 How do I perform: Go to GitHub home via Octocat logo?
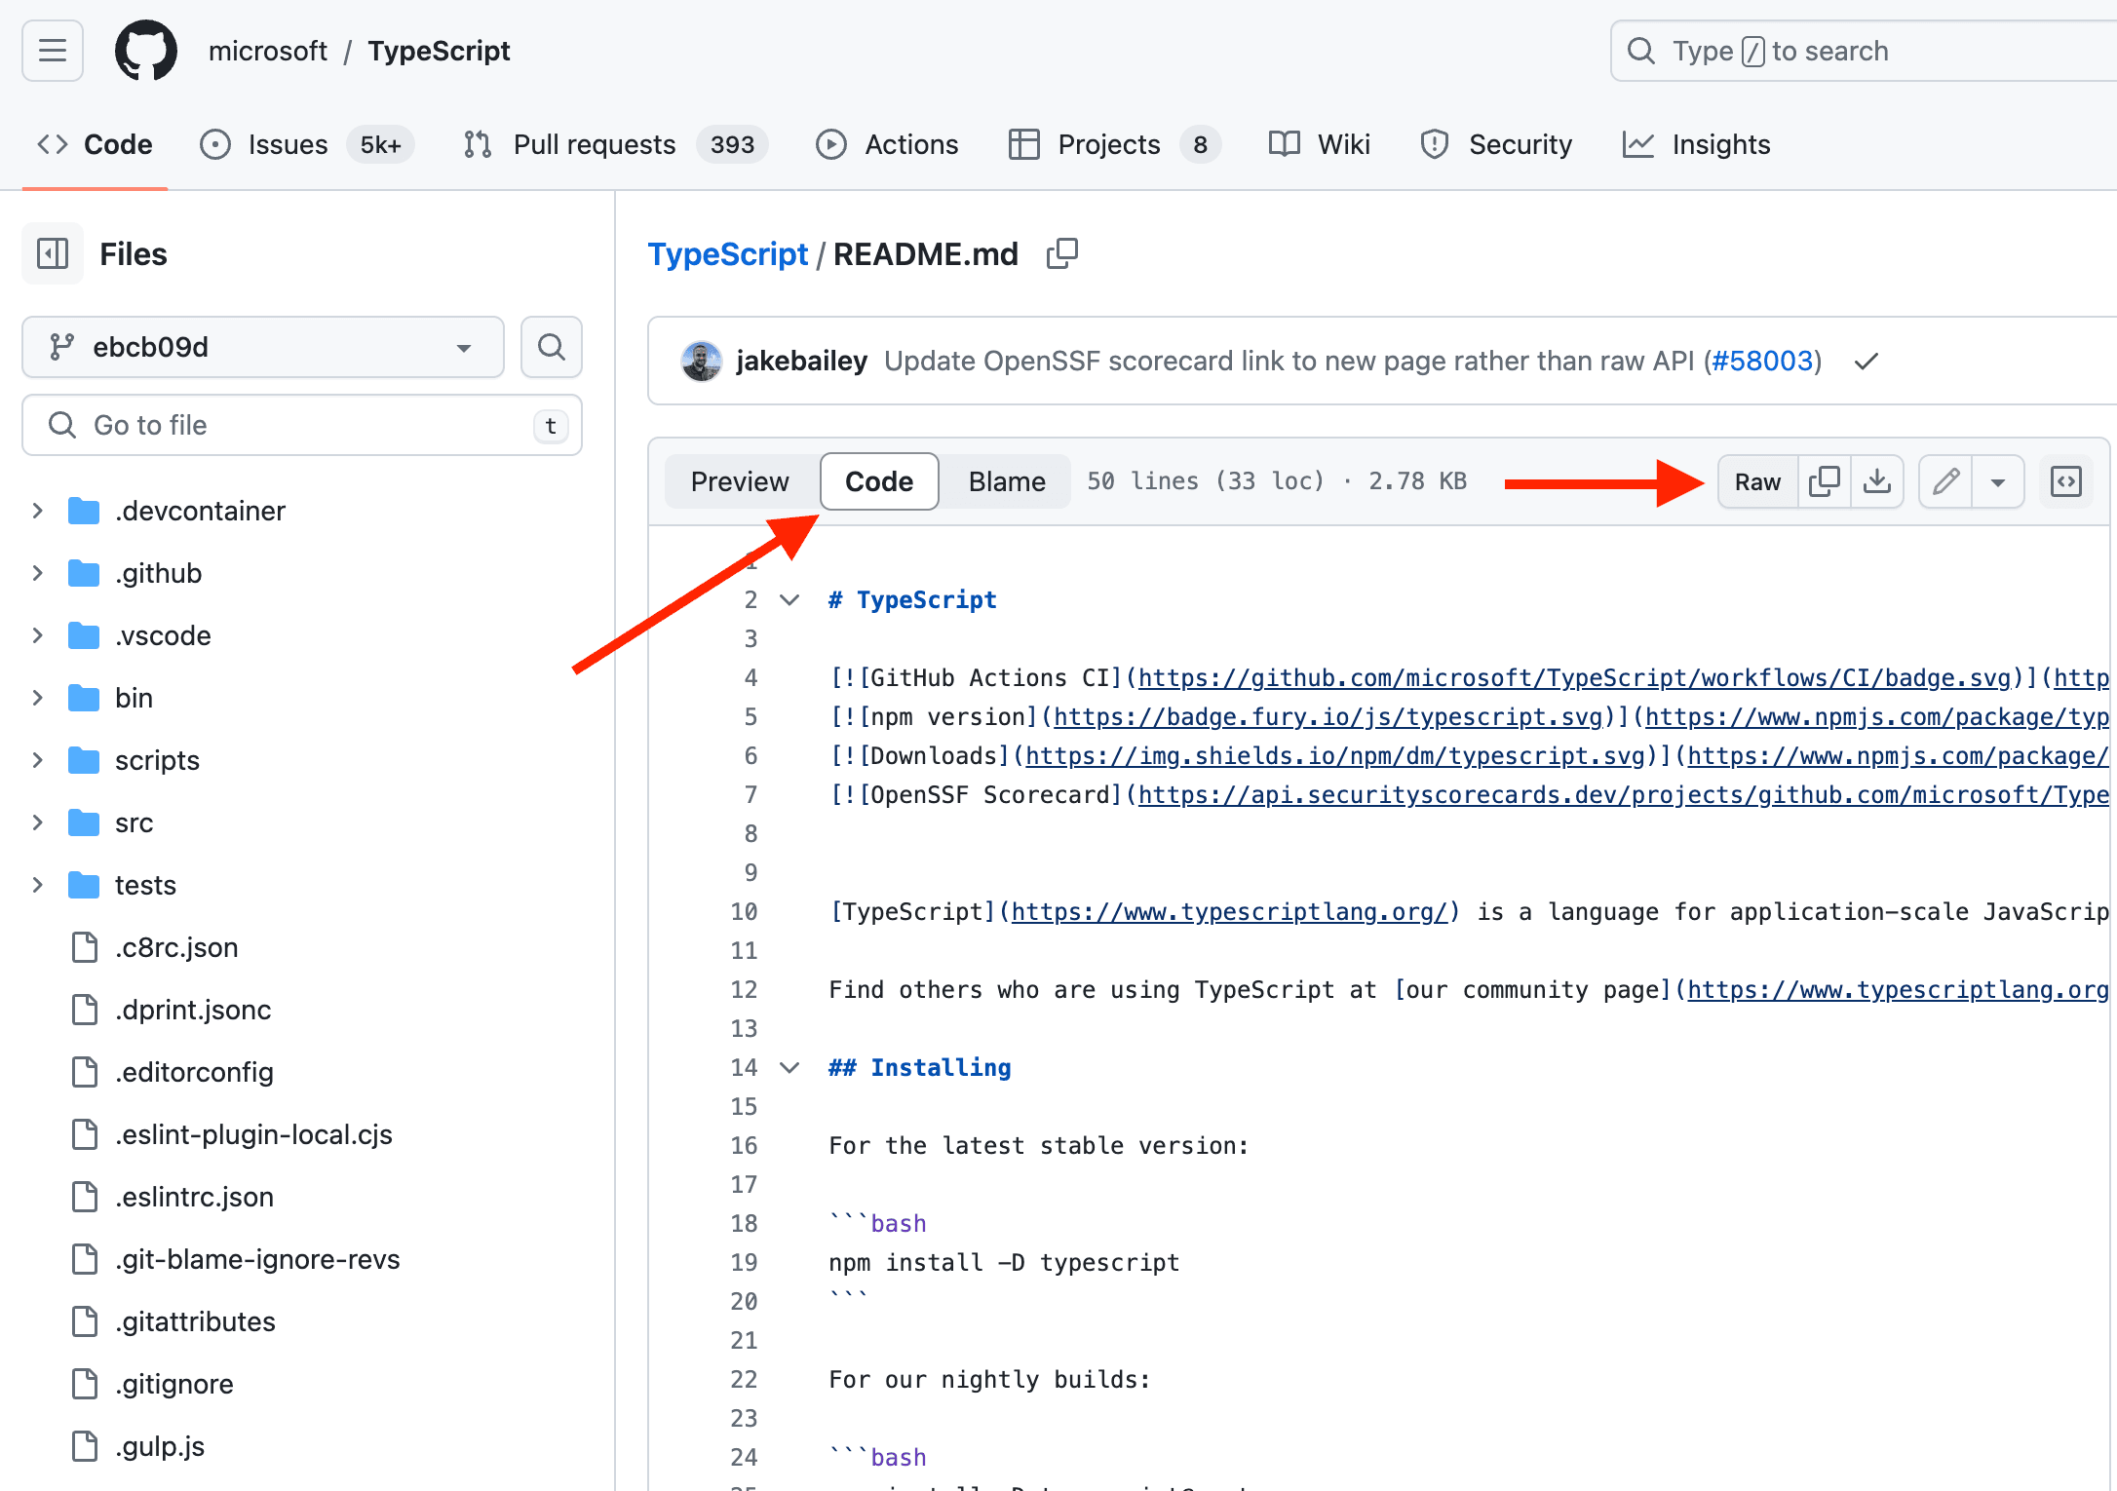click(146, 51)
